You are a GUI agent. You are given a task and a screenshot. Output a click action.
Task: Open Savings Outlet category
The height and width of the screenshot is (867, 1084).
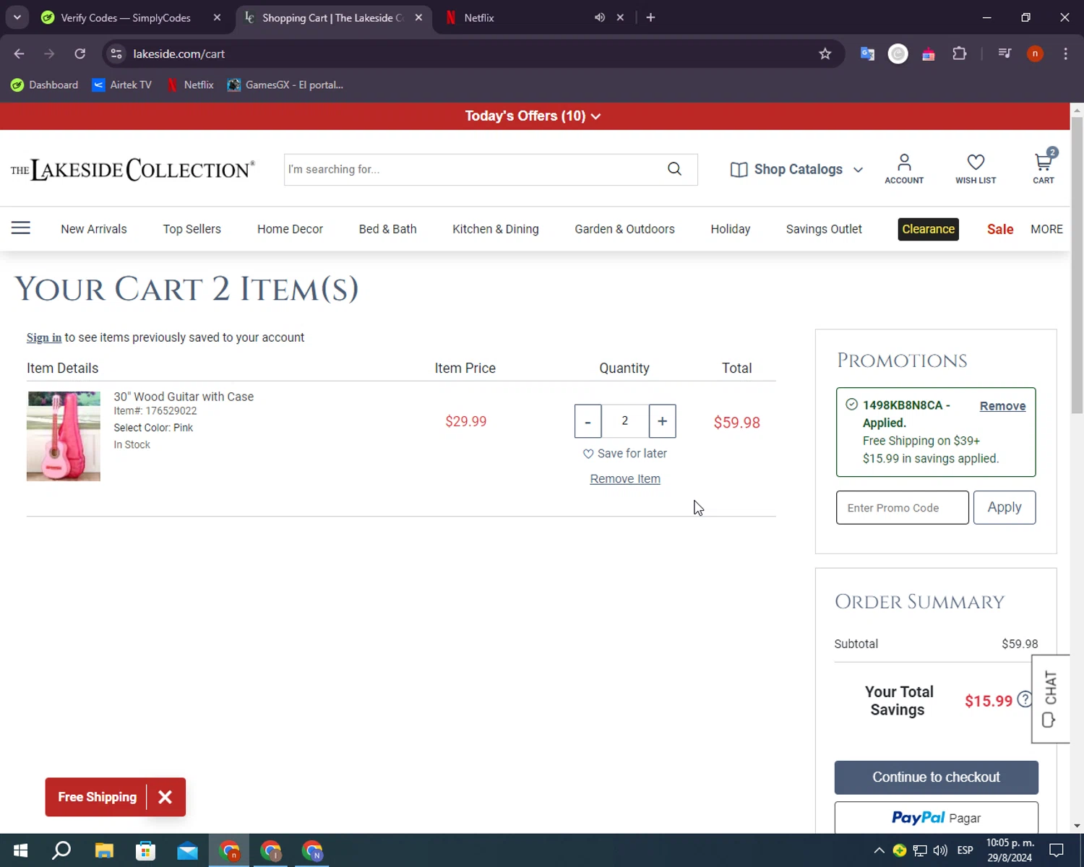click(824, 229)
